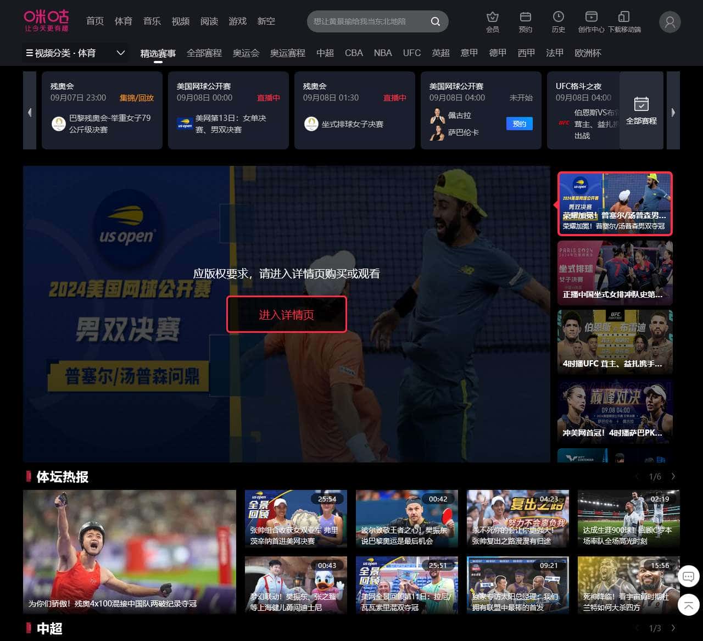Open the 25:51 美网第11日 混双 video
Viewport: 703px width, 641px height.
pyautogui.click(x=407, y=585)
